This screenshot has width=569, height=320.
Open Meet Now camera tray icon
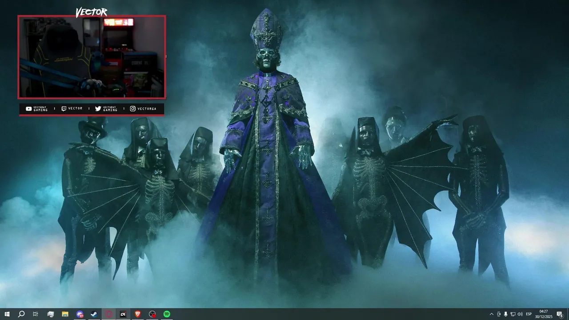(x=499, y=314)
